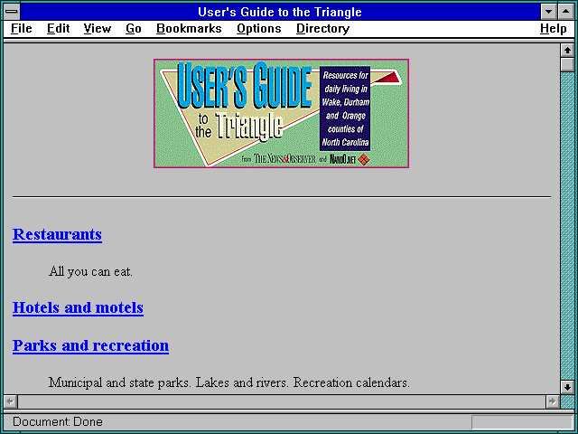Click the window title 'User's Guide to the Triangle'

pos(280,12)
